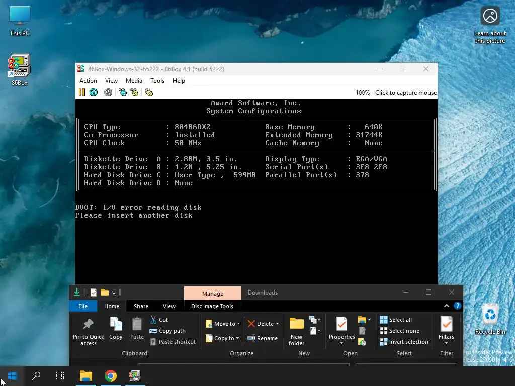Click Paste shortcut

pos(173,342)
